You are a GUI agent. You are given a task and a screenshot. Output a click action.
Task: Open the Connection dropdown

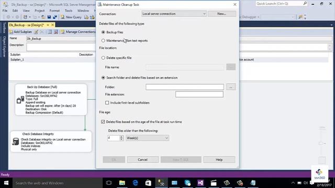point(174,14)
